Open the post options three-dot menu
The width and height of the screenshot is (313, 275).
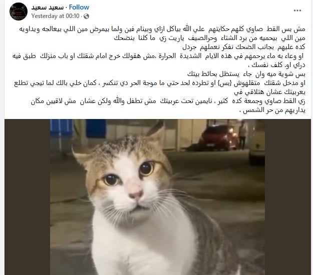click(297, 10)
